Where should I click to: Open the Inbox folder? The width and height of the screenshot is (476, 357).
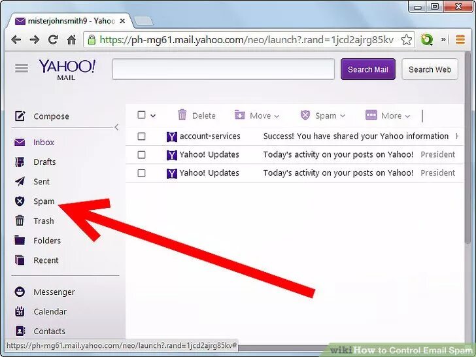coord(44,143)
